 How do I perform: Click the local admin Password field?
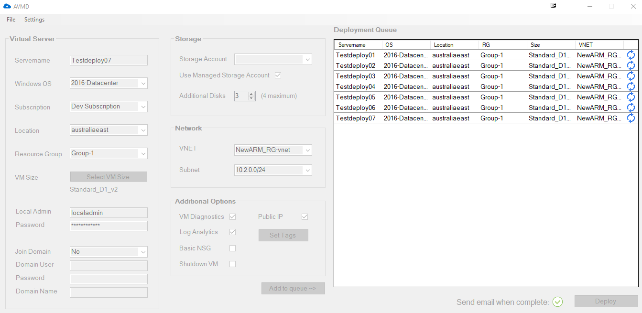109,226
